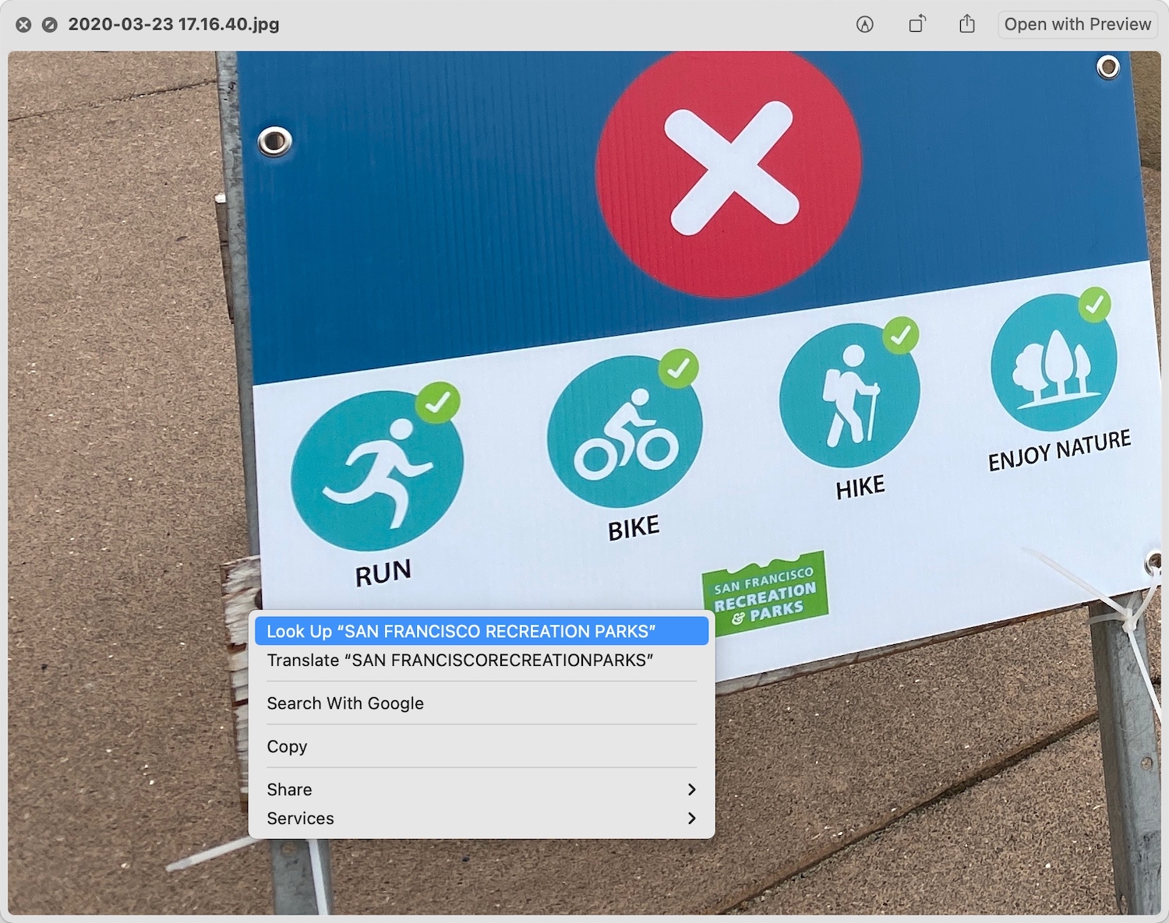
Task: Enter full screen with the circular arrow button
Action: tap(49, 25)
